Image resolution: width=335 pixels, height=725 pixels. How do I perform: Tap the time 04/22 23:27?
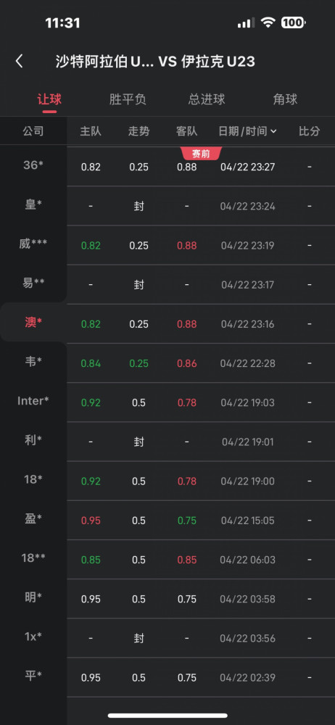pyautogui.click(x=247, y=167)
